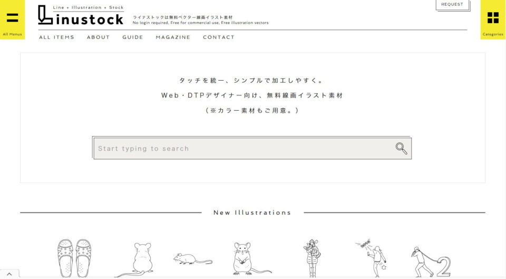The height and width of the screenshot is (279, 506).
Task: Select the small walking mouse illustration
Action: click(x=193, y=259)
